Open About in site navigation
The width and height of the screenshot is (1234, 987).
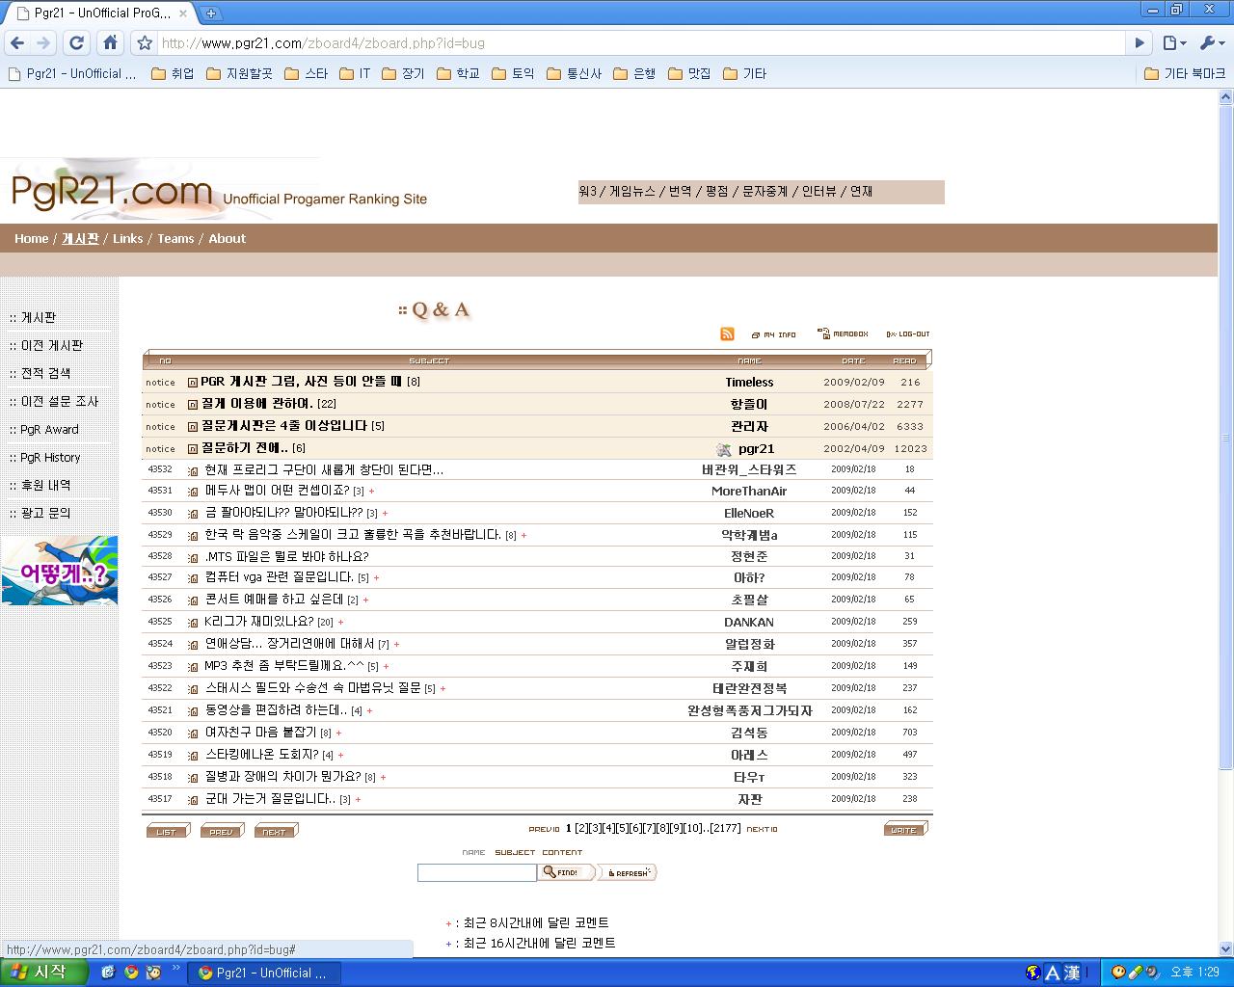click(228, 238)
